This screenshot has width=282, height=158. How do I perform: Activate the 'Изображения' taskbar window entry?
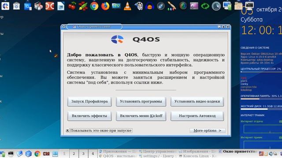click(x=198, y=151)
